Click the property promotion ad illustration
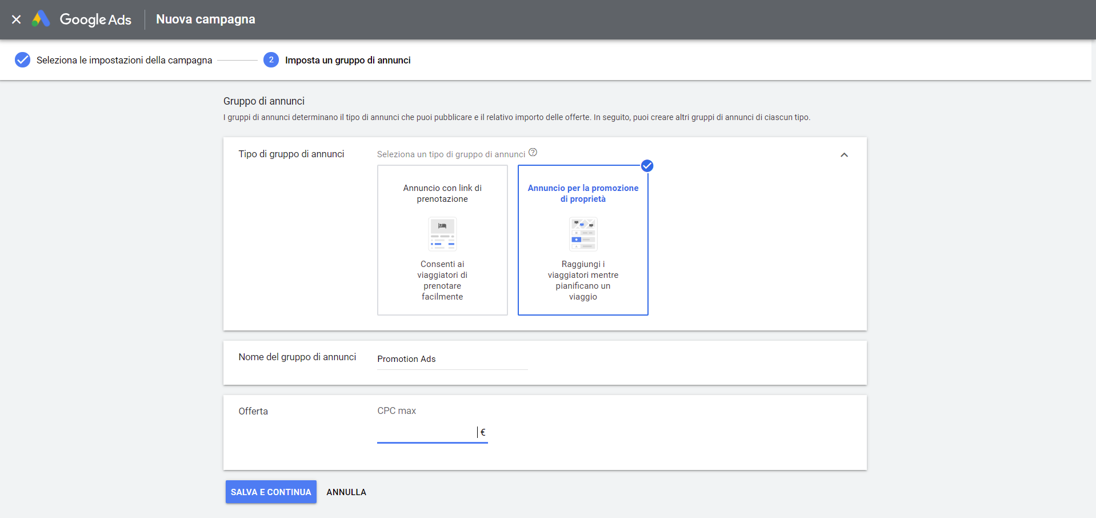 (x=583, y=234)
